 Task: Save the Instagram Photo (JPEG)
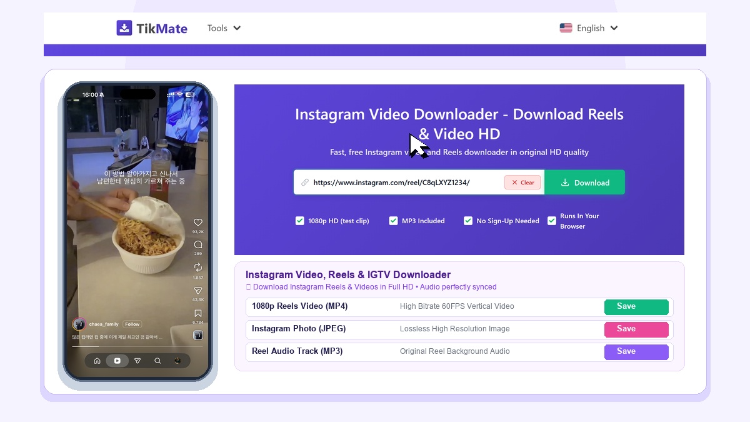click(636, 329)
